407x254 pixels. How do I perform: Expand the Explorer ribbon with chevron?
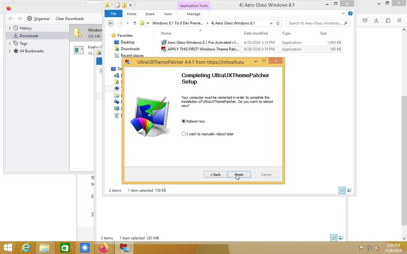tap(343, 14)
